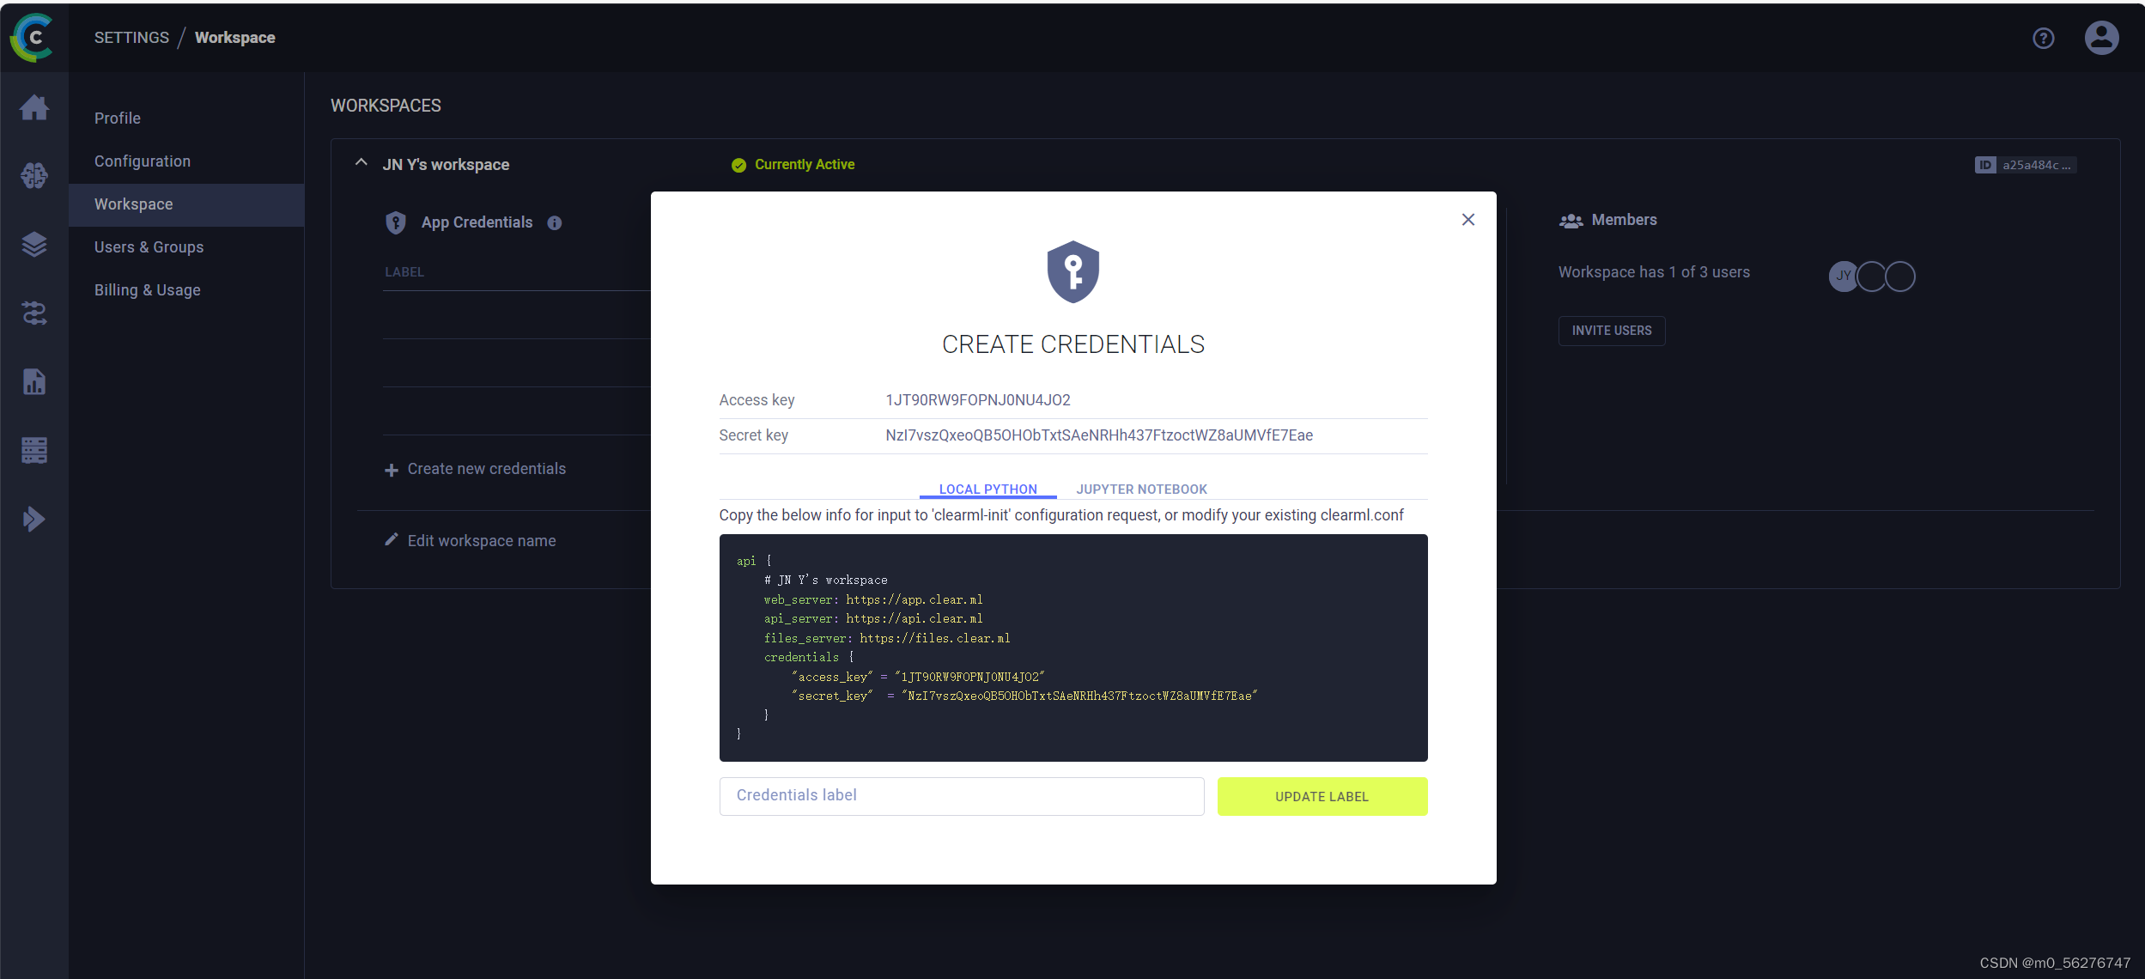Screen dimensions: 2145x979
Task: Open the applications arrow icon in sidebar
Action: point(34,519)
